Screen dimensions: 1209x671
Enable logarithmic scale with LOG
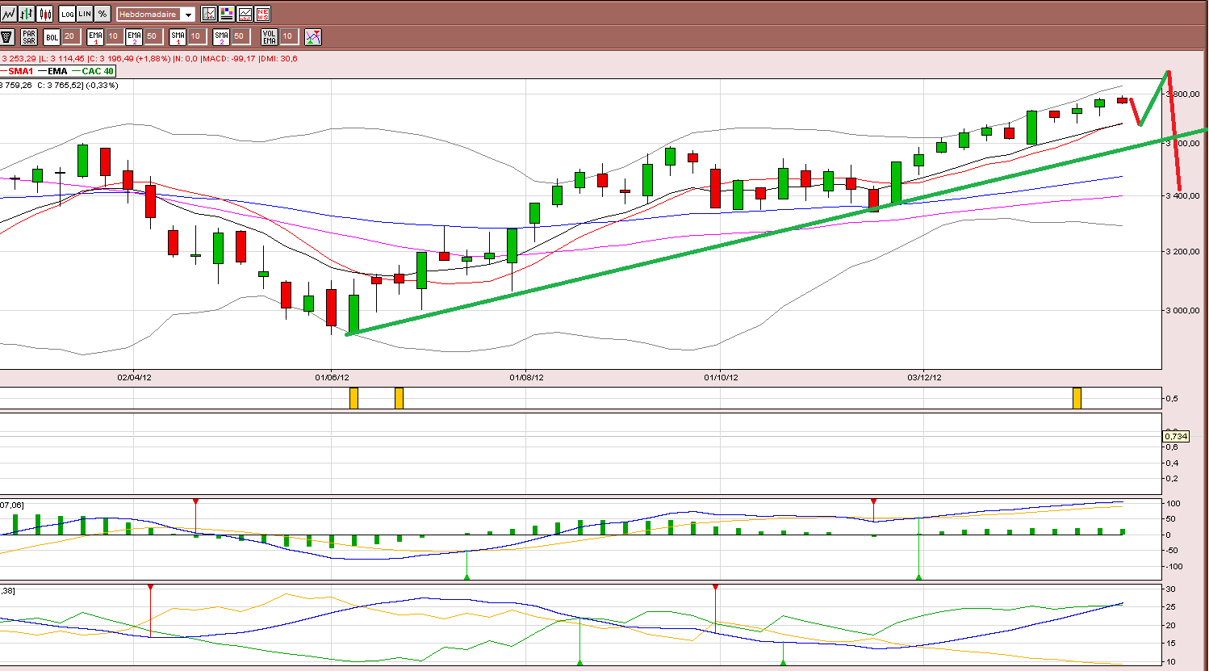click(67, 14)
